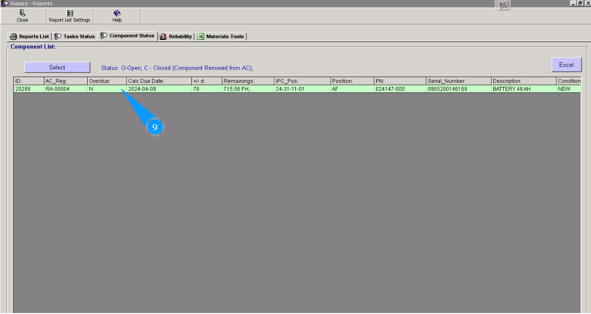591x314 pixels.
Task: Open the Materials-Tools tab
Action: (221, 36)
